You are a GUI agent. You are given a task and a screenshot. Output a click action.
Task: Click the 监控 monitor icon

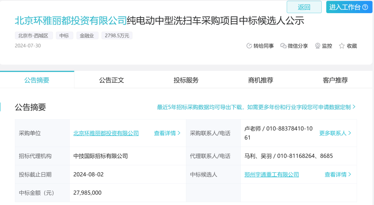pos(318,46)
